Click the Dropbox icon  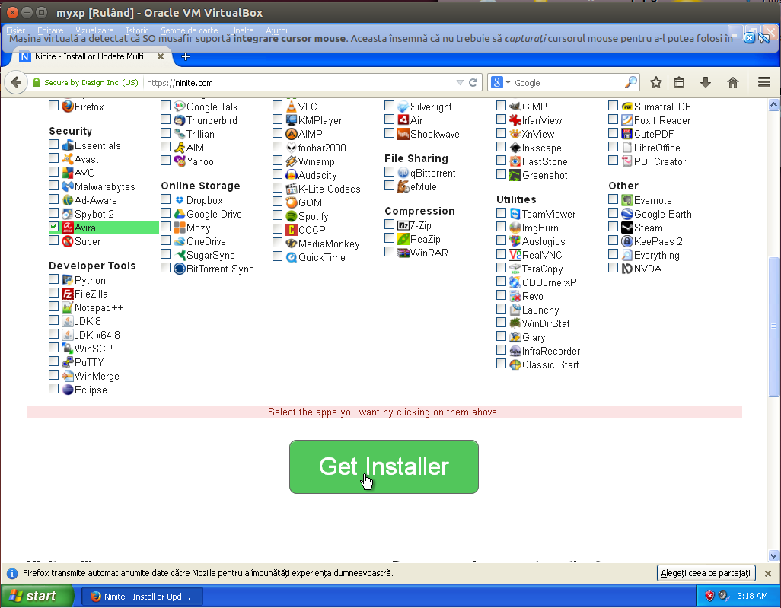coord(180,199)
